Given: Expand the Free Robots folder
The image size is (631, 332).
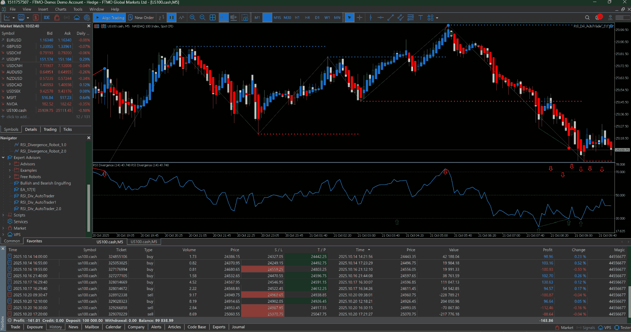Looking at the screenshot, I should 10,177.
